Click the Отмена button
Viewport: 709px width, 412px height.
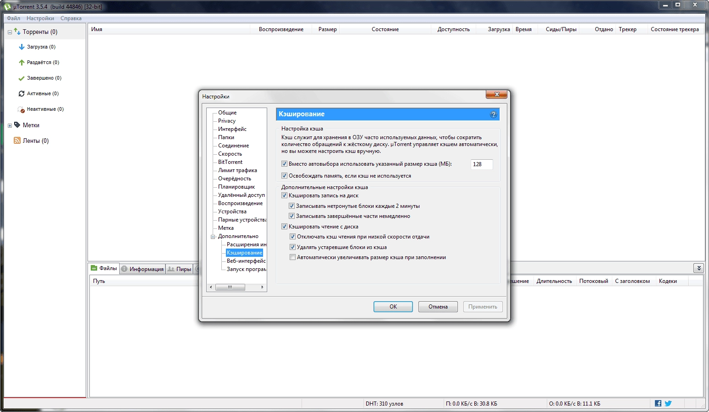[438, 307]
